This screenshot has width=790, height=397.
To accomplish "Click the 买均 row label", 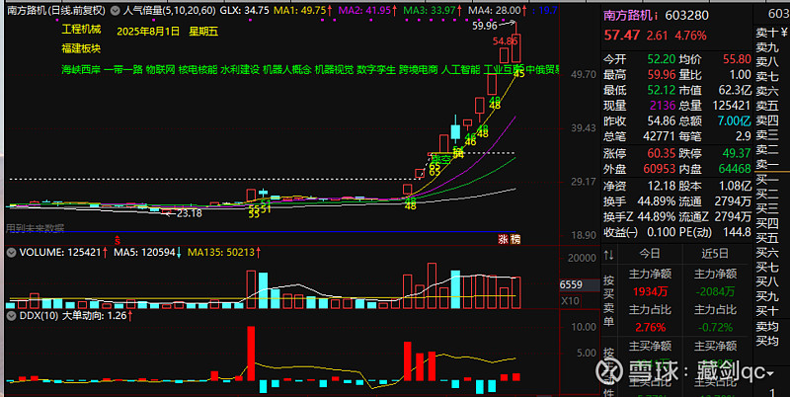I will tap(767, 341).
